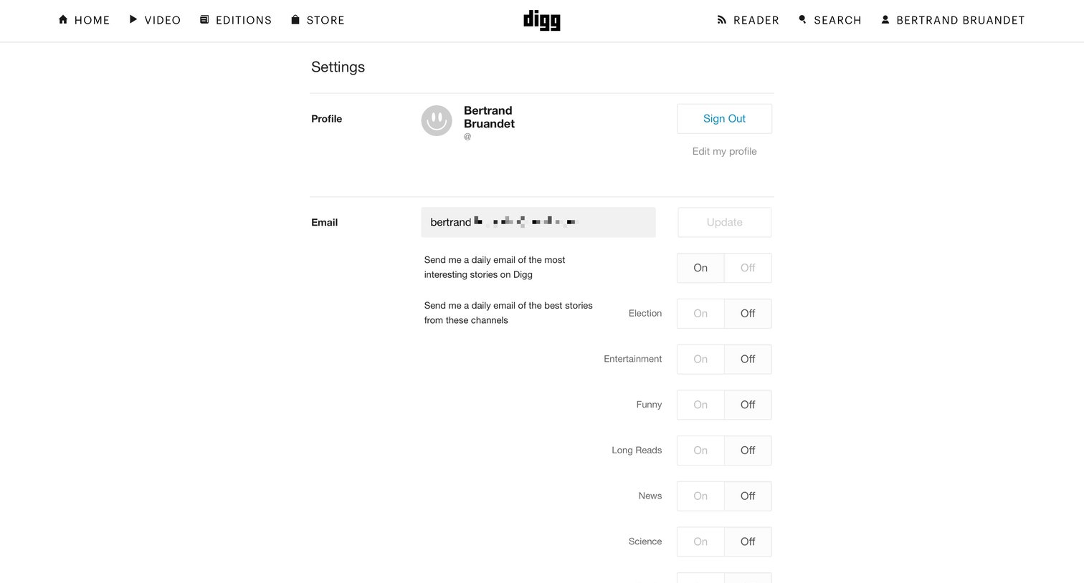Click the Settings page heading
Screen dimensions: 1084x583
tap(338, 67)
